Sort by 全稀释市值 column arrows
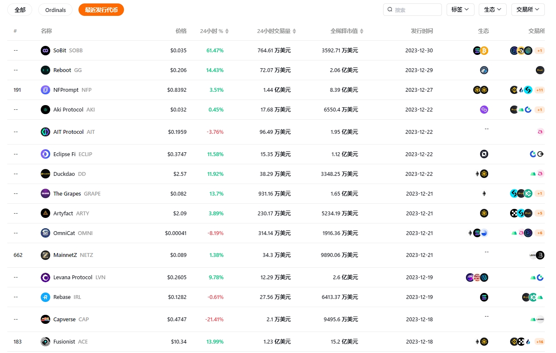 click(362, 31)
